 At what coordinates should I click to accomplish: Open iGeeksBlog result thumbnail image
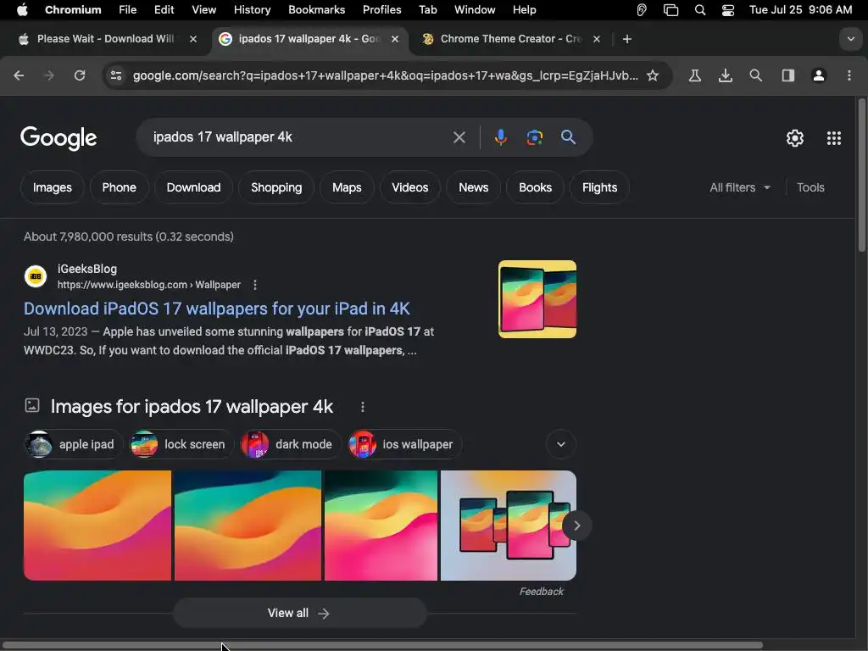point(537,299)
